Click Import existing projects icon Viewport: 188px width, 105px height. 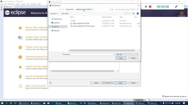click(x=20, y=67)
